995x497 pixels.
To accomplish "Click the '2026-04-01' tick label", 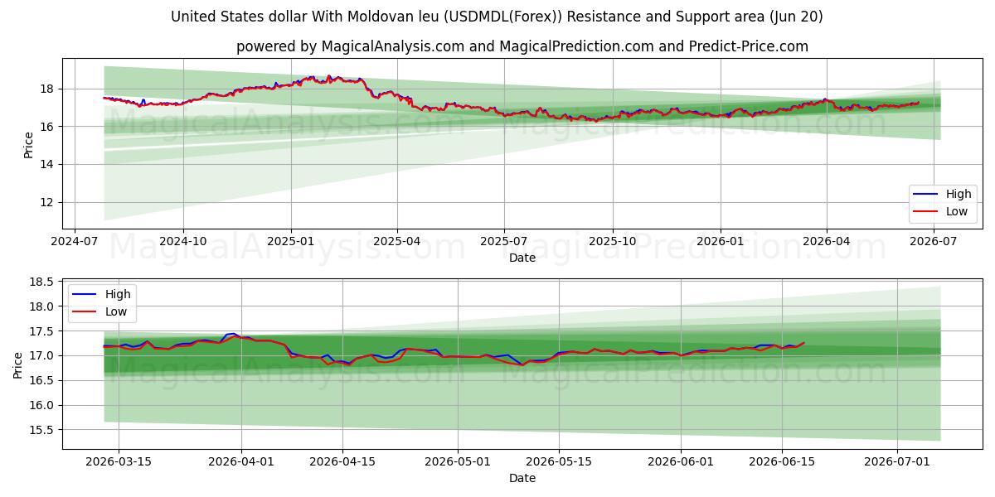I will 241,461.
